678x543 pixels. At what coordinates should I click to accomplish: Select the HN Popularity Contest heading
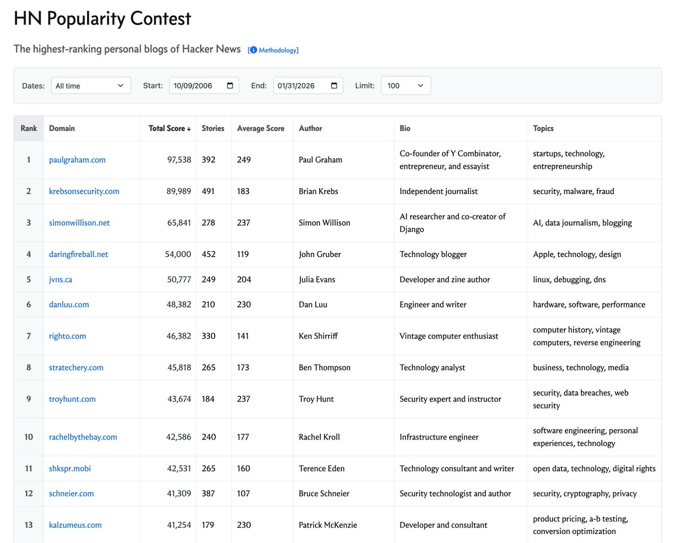point(102,19)
